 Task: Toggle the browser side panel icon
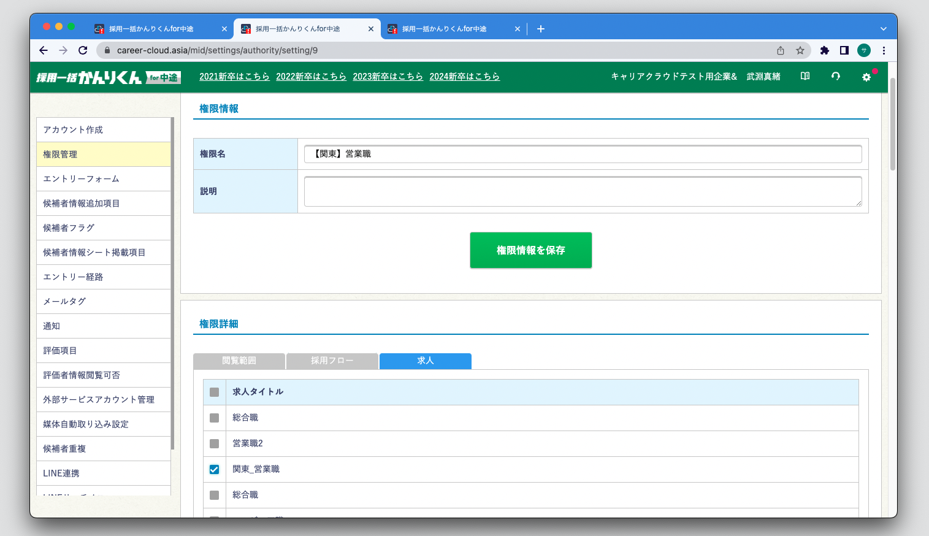point(844,50)
